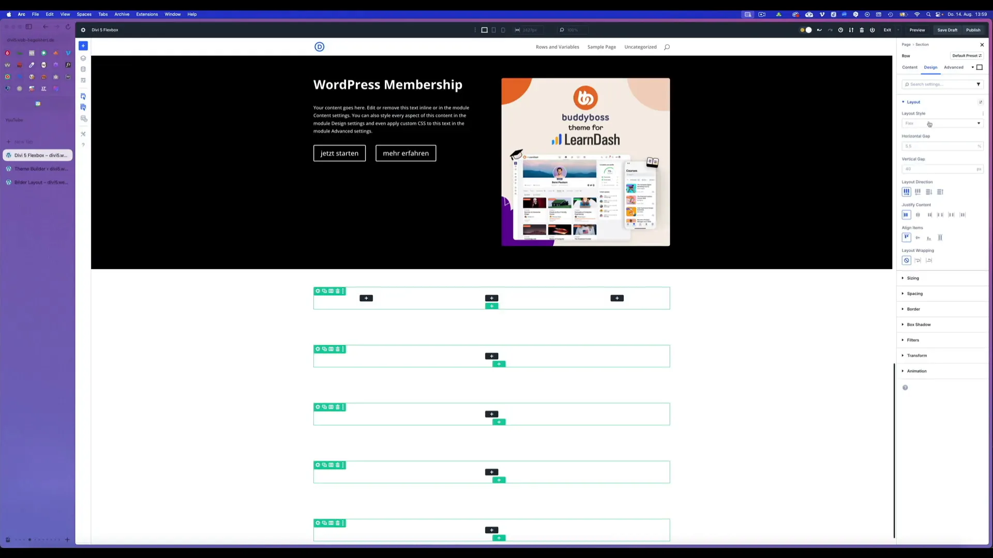Click the search magnifier in site navigation

667,47
